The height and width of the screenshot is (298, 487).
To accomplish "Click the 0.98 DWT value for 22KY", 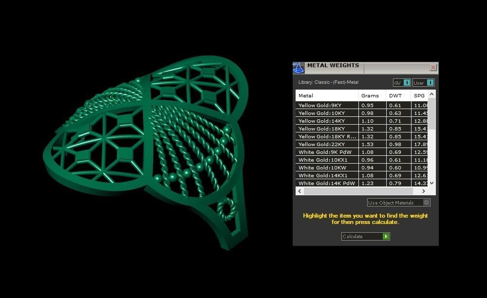I will [x=395, y=144].
